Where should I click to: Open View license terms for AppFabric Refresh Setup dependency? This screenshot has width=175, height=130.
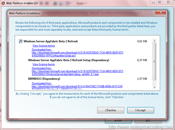tap(44, 64)
